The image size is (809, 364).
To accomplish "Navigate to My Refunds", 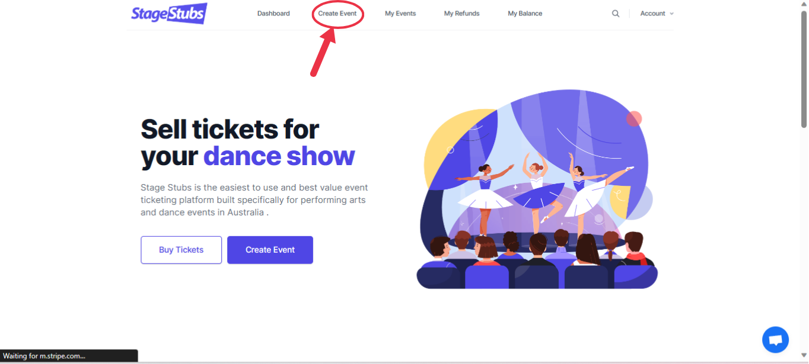I will 461,14.
